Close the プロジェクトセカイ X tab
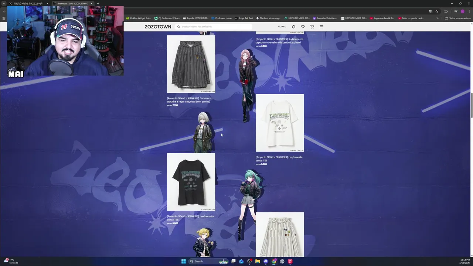 click(47, 3)
